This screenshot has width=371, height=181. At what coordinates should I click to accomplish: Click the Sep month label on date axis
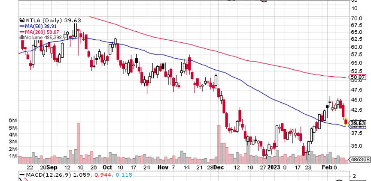(x=52, y=167)
